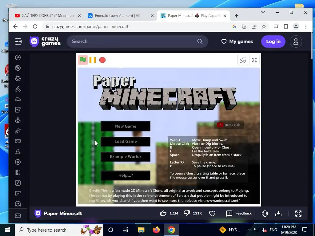Close the YouTube tab

(79, 16)
